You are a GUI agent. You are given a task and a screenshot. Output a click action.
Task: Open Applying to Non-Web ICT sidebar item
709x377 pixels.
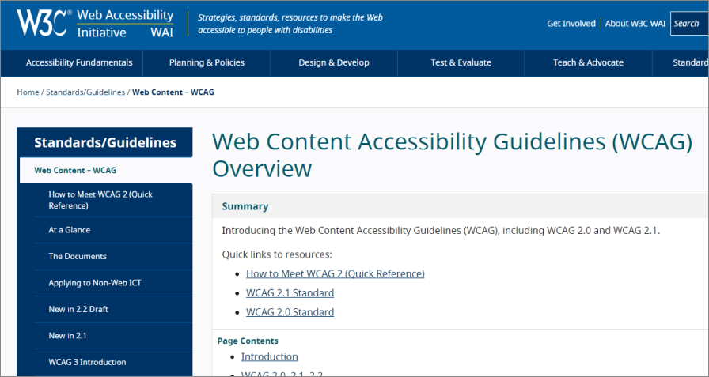113,283
